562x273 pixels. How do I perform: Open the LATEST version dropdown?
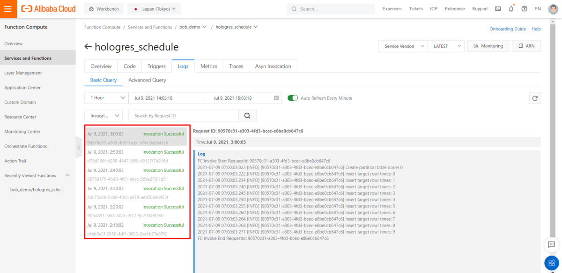(x=445, y=46)
